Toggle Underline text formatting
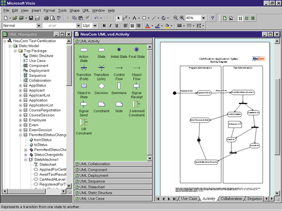282x211 pixels. [x=117, y=26]
